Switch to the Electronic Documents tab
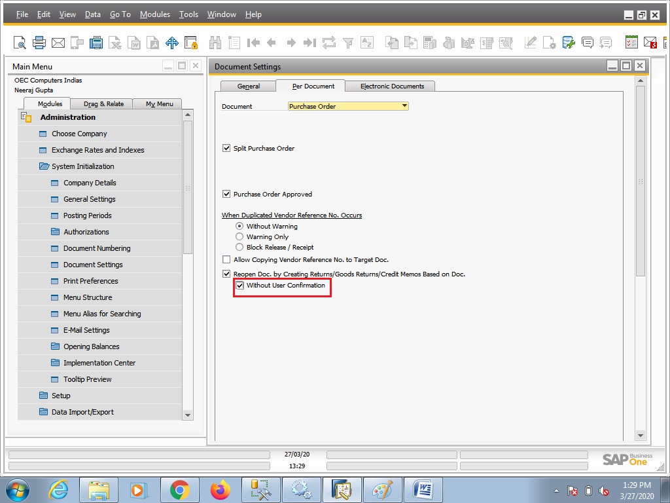 coord(389,86)
